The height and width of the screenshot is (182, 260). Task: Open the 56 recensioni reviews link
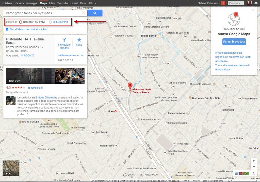(35, 88)
